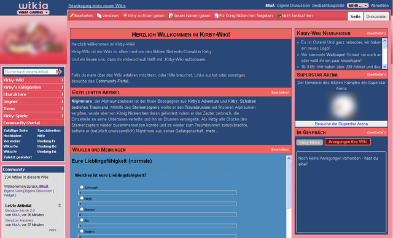
Task: Select the Eis radio option
Action: pyautogui.click(x=82, y=220)
